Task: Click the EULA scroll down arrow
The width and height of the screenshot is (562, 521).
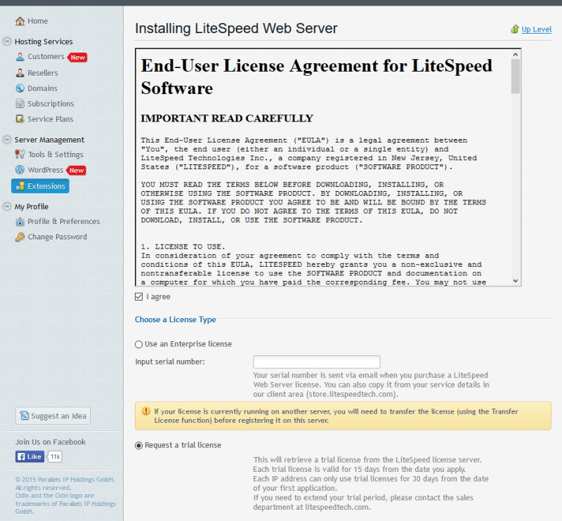Action: point(516,281)
